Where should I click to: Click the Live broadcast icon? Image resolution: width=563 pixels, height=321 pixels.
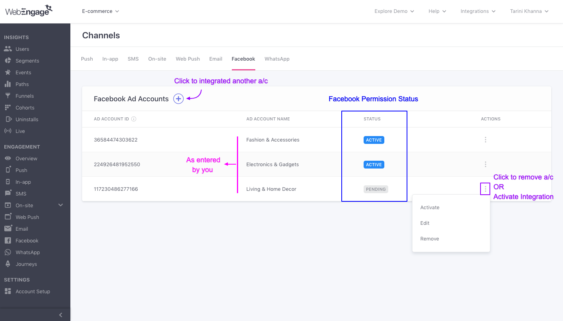(8, 131)
